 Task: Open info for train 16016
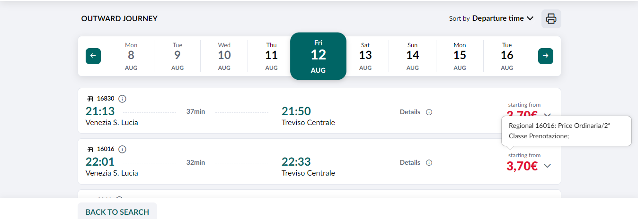(x=122, y=149)
